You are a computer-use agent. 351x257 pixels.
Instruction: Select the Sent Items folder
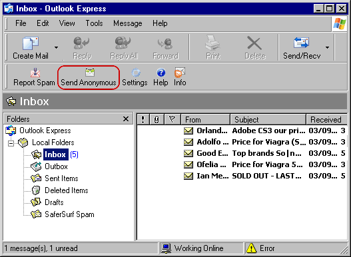pos(61,178)
